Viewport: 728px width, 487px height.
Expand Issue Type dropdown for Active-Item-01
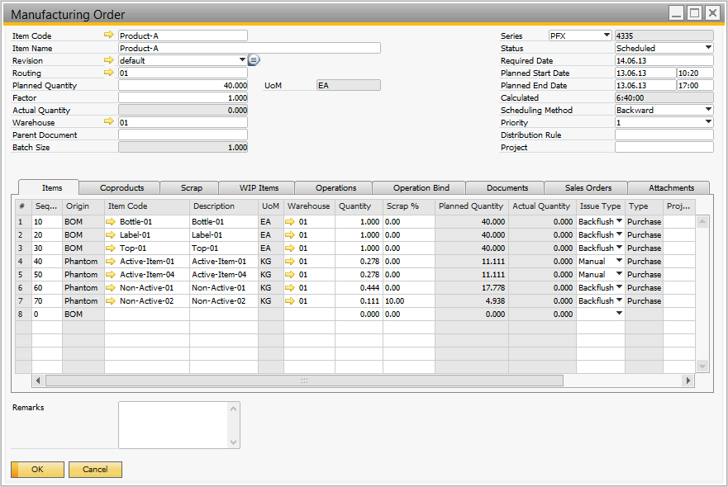619,261
